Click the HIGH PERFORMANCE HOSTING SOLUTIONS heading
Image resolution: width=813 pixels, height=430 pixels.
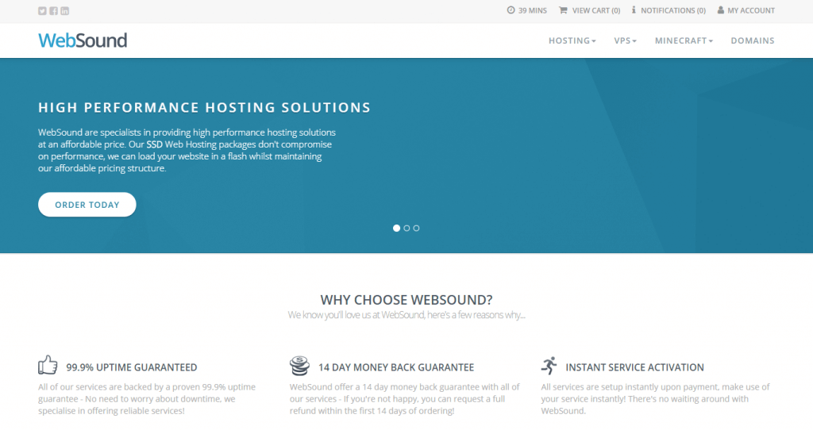point(204,107)
